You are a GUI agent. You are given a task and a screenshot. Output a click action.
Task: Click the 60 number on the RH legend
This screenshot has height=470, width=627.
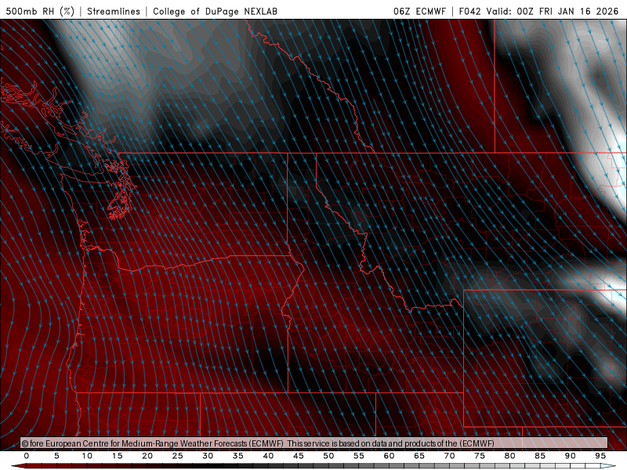389,456
